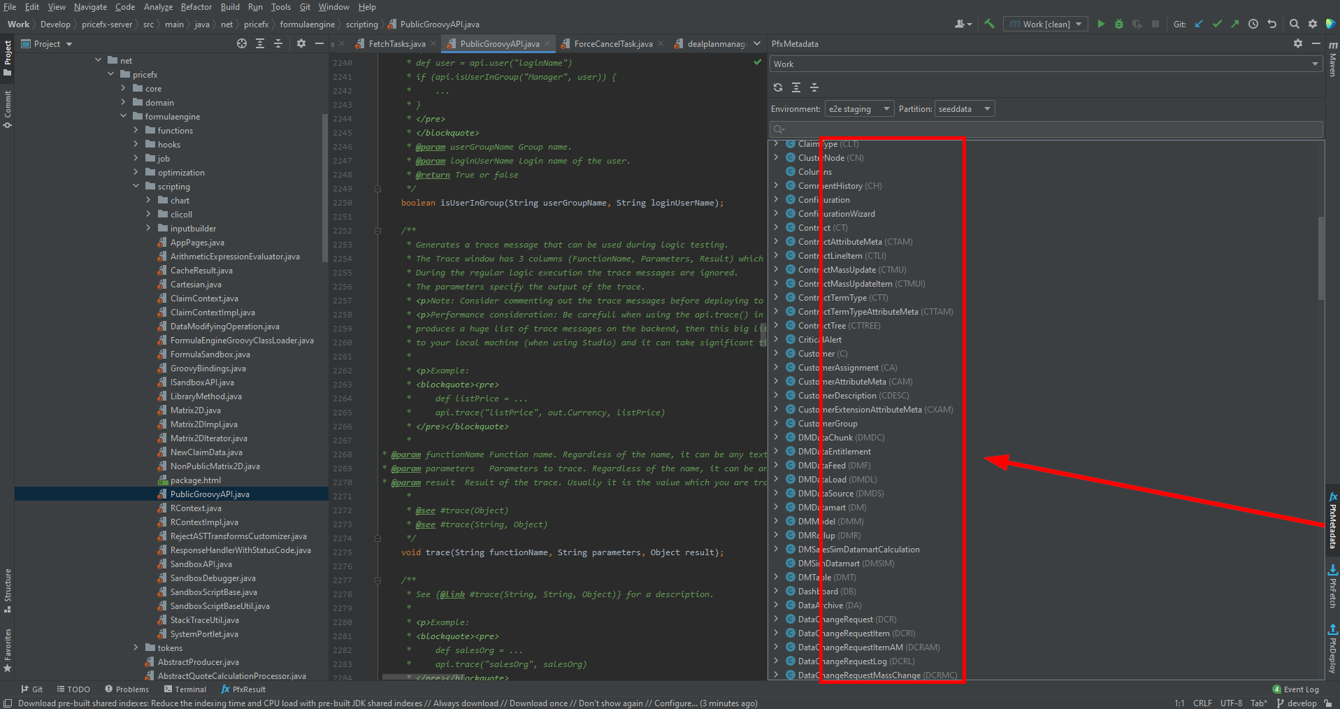Toggle the collapsed comment block at line 2250

[x=377, y=188]
